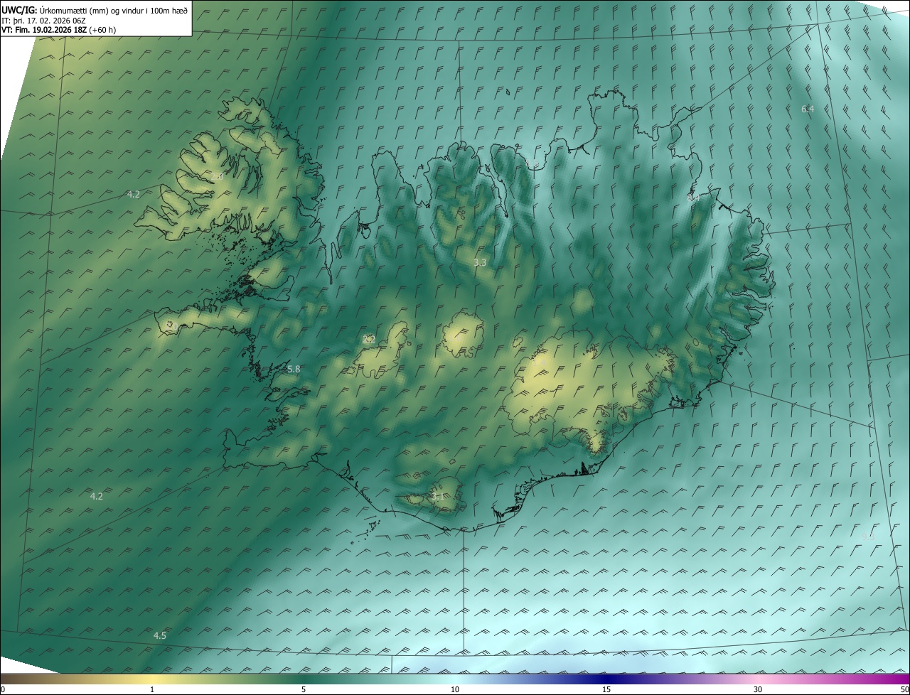The height and width of the screenshot is (695, 910).
Task: Click the 5.8 value label on the map
Action: tap(294, 369)
